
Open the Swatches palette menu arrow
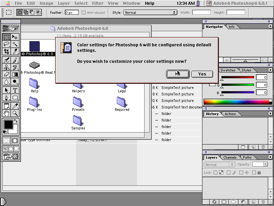pos(270,70)
